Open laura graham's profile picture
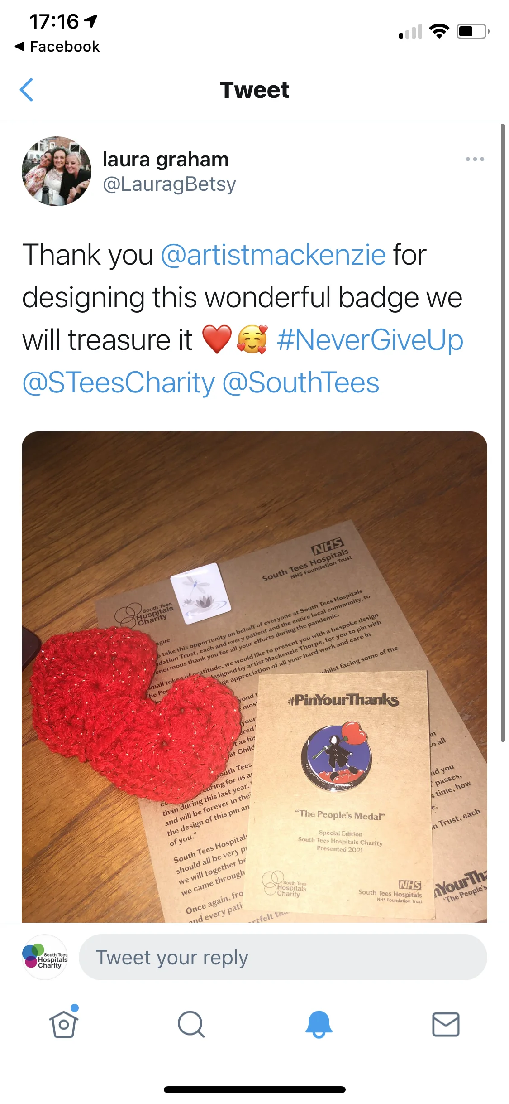This screenshot has height=1104, width=509. point(57,171)
